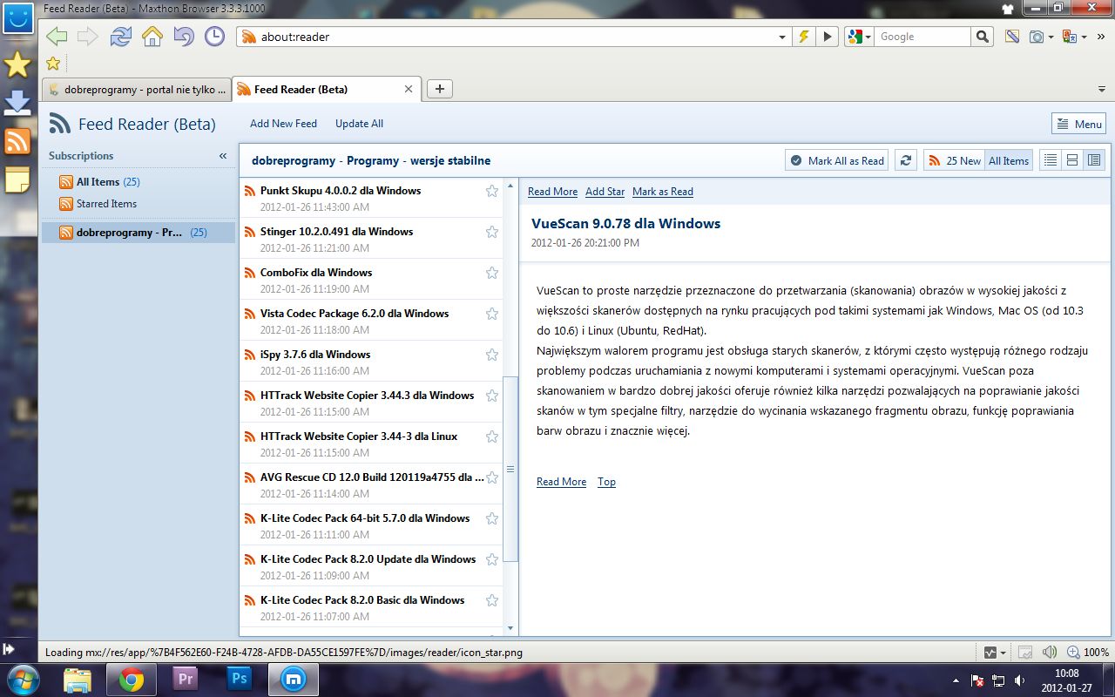Collapse the Subscriptions panel chevron
Image resolution: width=1115 pixels, height=697 pixels.
(x=223, y=156)
